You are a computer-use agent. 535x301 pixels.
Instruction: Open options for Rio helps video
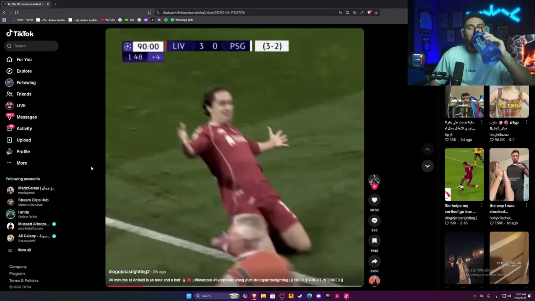click(x=481, y=206)
